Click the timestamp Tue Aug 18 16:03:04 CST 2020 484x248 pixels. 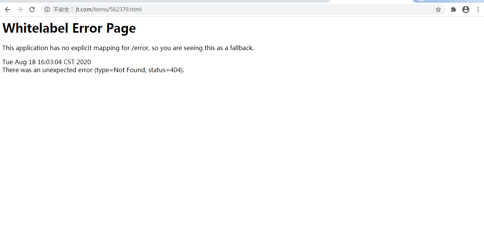pos(46,62)
